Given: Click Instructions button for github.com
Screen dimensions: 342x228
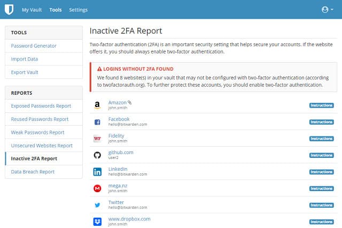Looking at the screenshot, I should click(322, 155).
